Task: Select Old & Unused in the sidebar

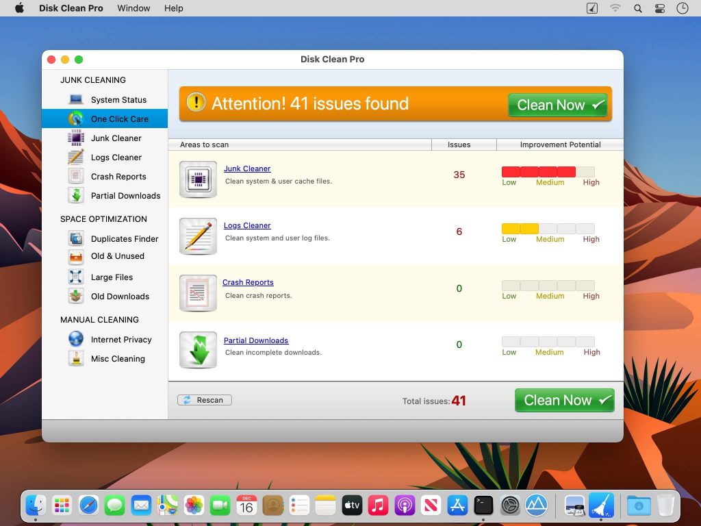Action: tap(118, 256)
